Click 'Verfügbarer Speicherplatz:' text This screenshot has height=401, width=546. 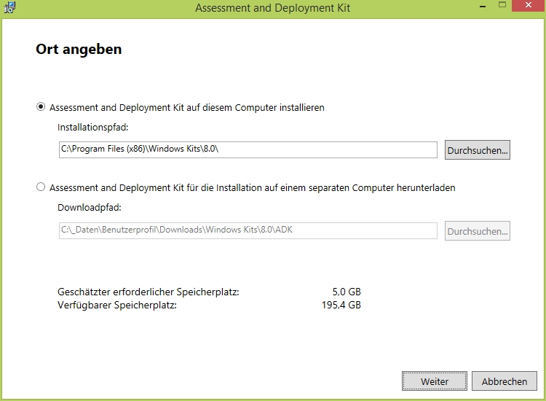[x=117, y=305]
